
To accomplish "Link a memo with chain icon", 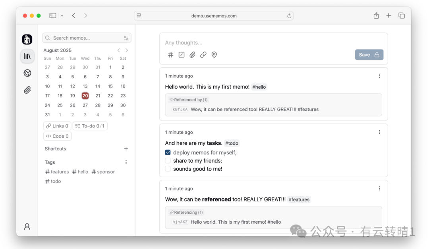I will click(203, 55).
